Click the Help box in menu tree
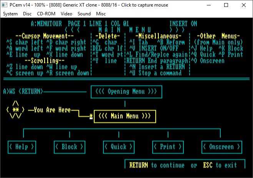Image resolution: width=253 pixels, height=178 pixels. coord(22,147)
